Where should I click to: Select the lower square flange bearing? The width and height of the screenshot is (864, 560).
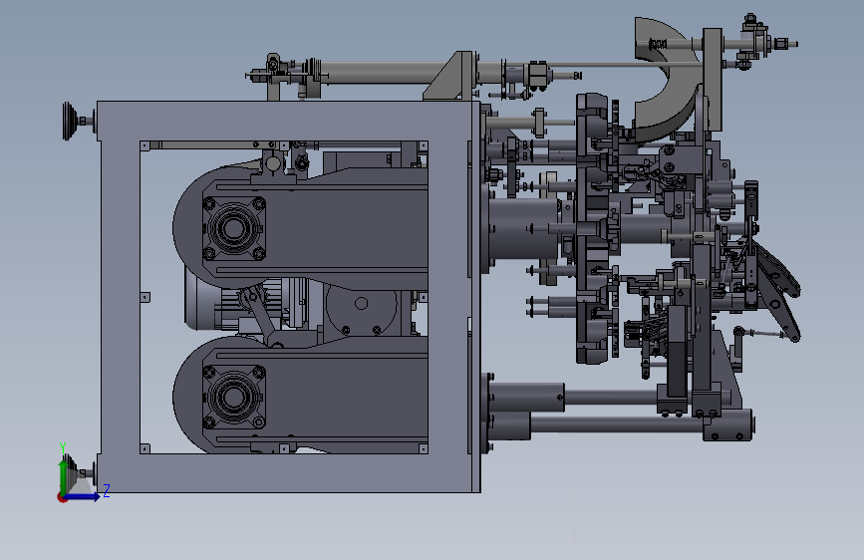[234, 397]
